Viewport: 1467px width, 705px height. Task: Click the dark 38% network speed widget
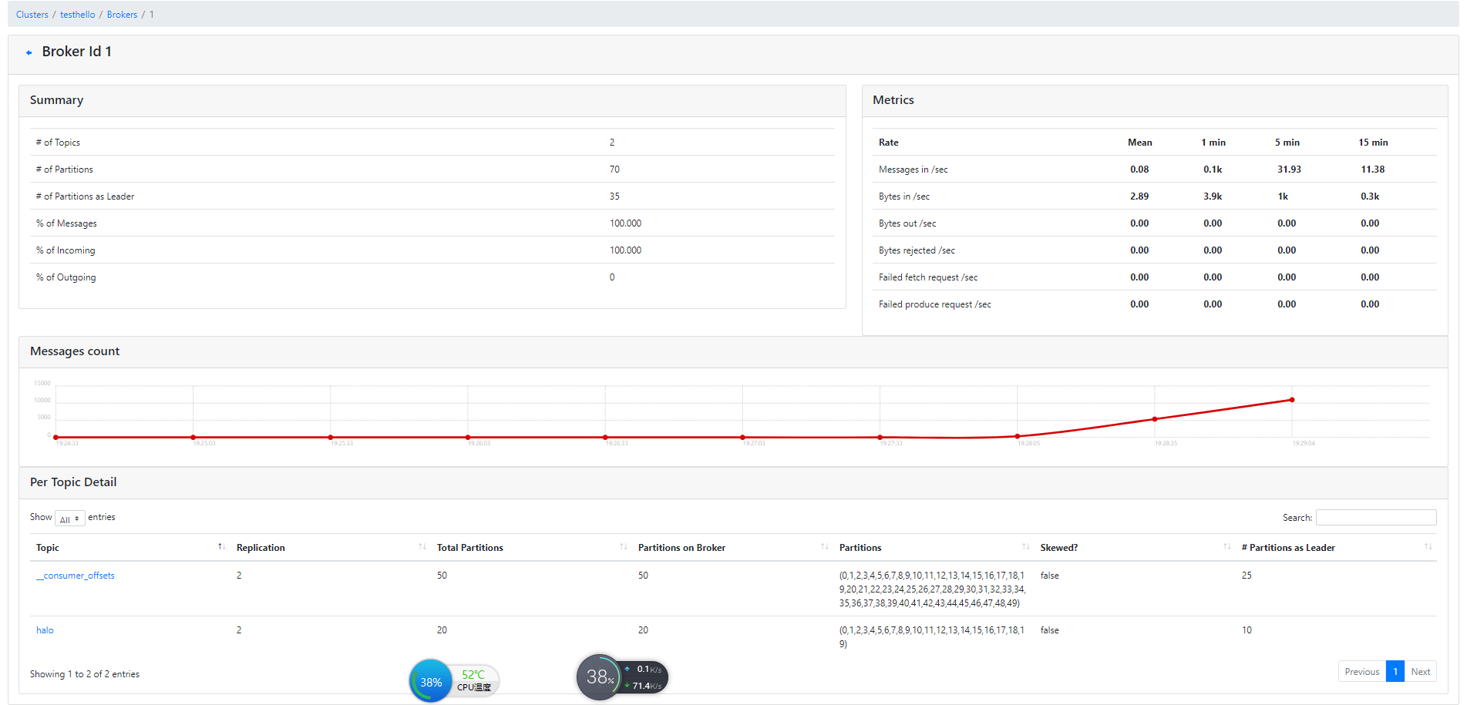point(621,677)
